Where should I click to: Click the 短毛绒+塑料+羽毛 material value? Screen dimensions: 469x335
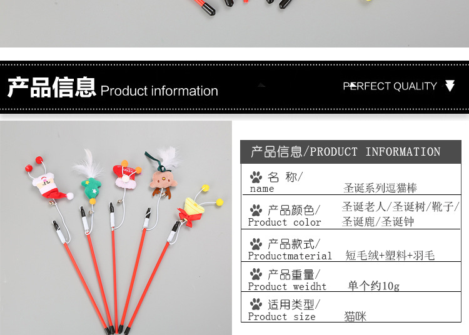click(390, 256)
